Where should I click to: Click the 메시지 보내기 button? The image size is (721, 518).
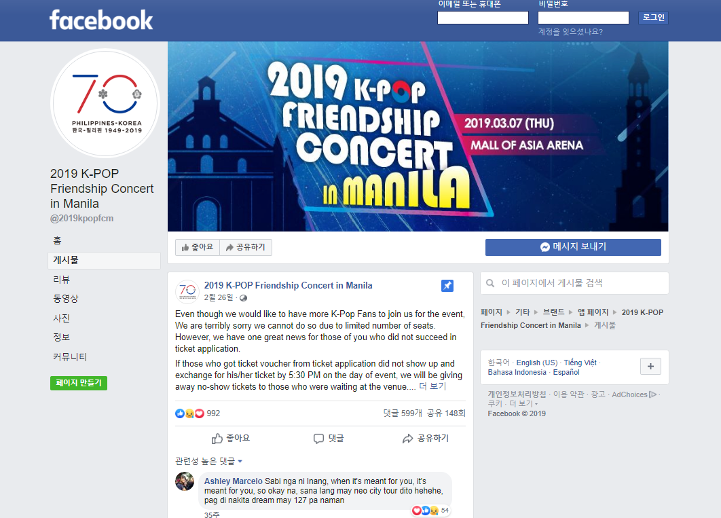point(573,247)
